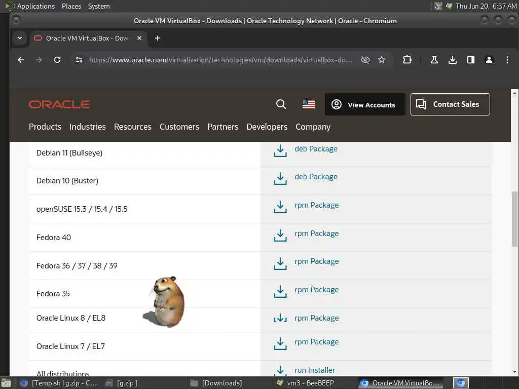Image resolution: width=519 pixels, height=389 pixels.
Task: Open the Industries menu
Action: click(88, 127)
